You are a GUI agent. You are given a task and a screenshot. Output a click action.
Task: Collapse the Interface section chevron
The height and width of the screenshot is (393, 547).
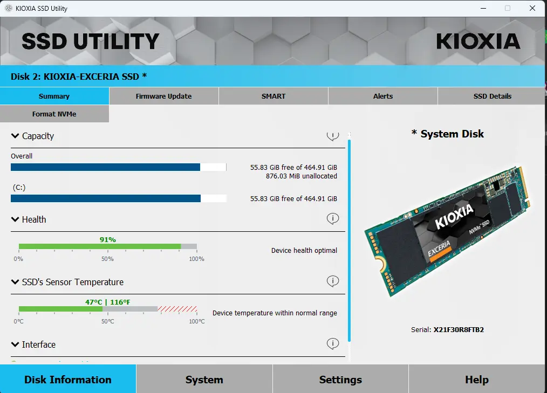click(x=15, y=344)
